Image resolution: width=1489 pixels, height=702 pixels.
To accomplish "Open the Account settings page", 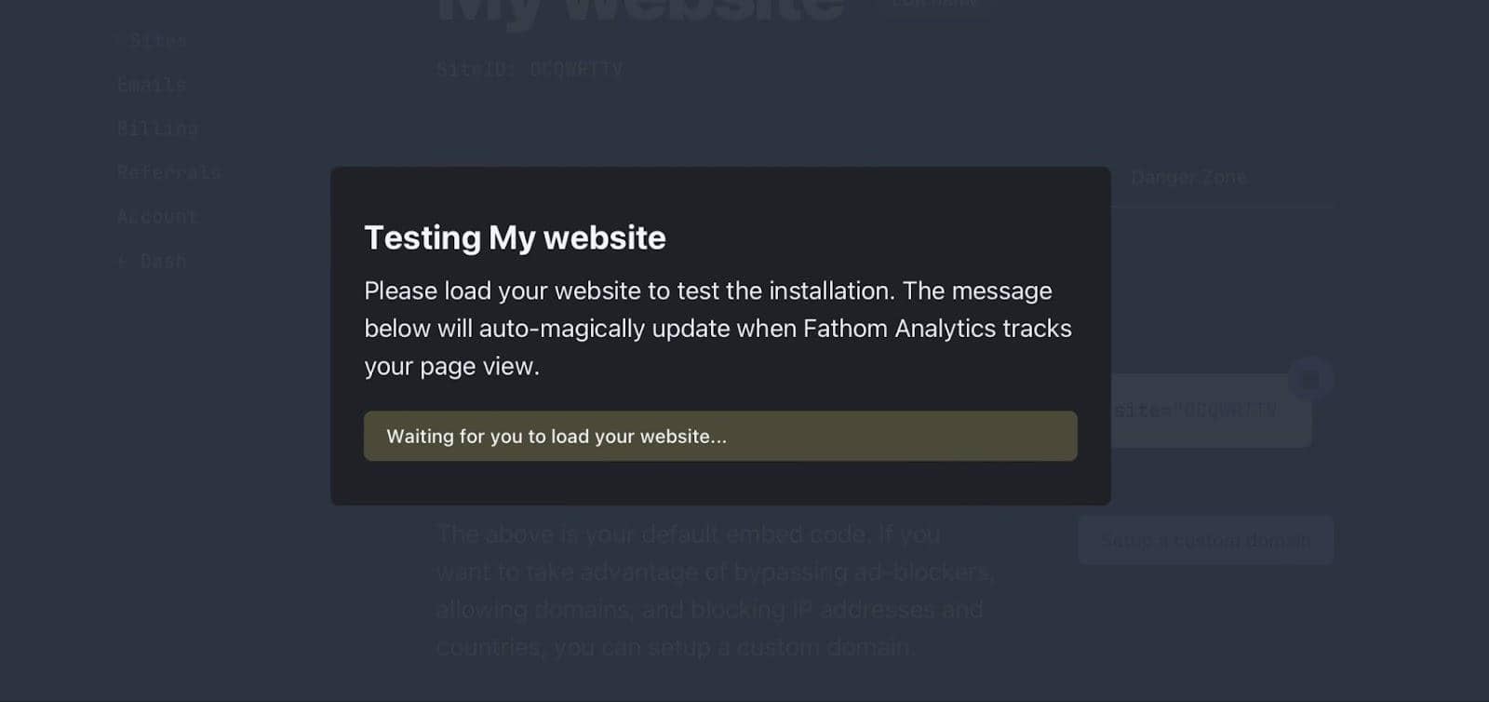I will point(157,216).
